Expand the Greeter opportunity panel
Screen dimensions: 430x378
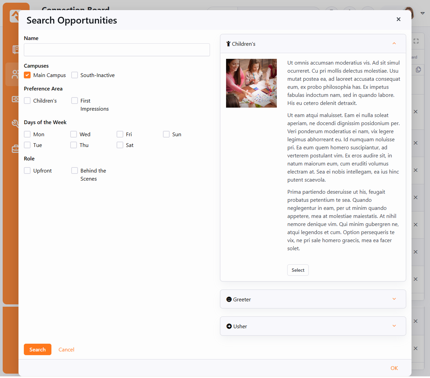[x=394, y=299]
